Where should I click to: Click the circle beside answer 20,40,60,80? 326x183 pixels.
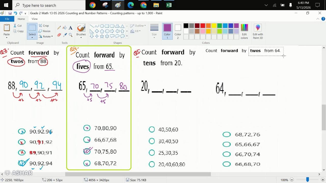click(152, 164)
